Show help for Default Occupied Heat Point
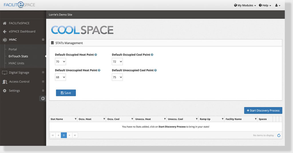The height and width of the screenshot is (153, 293). [x=96, y=55]
